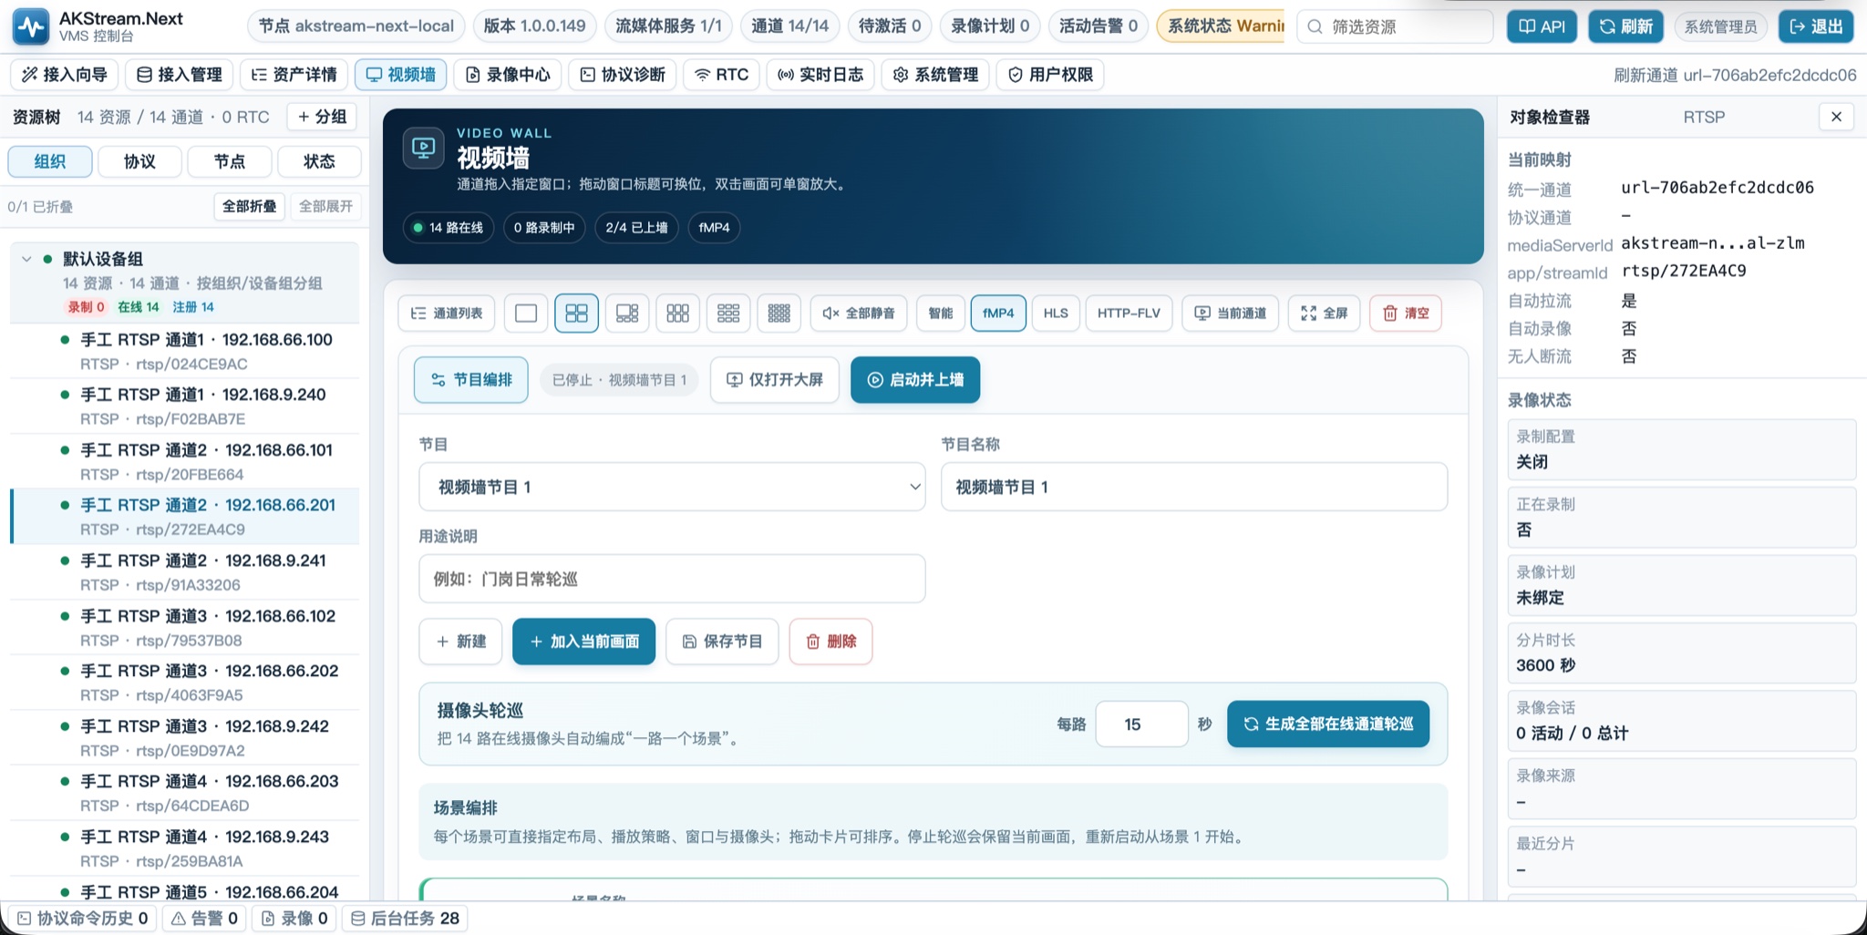1867x935 pixels.
Task: Click the 保存节目 save button
Action: tap(722, 642)
